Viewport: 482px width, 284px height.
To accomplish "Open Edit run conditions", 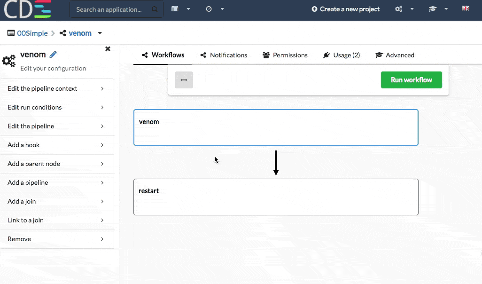I will [x=57, y=107].
